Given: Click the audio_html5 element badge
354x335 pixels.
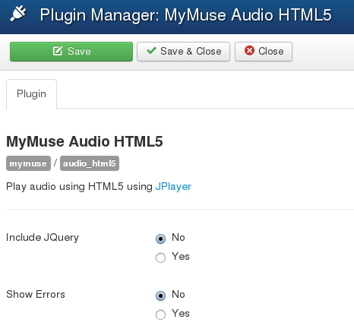Looking at the screenshot, I should point(90,163).
